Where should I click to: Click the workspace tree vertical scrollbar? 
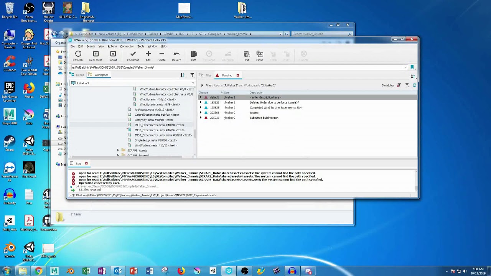(x=195, y=134)
